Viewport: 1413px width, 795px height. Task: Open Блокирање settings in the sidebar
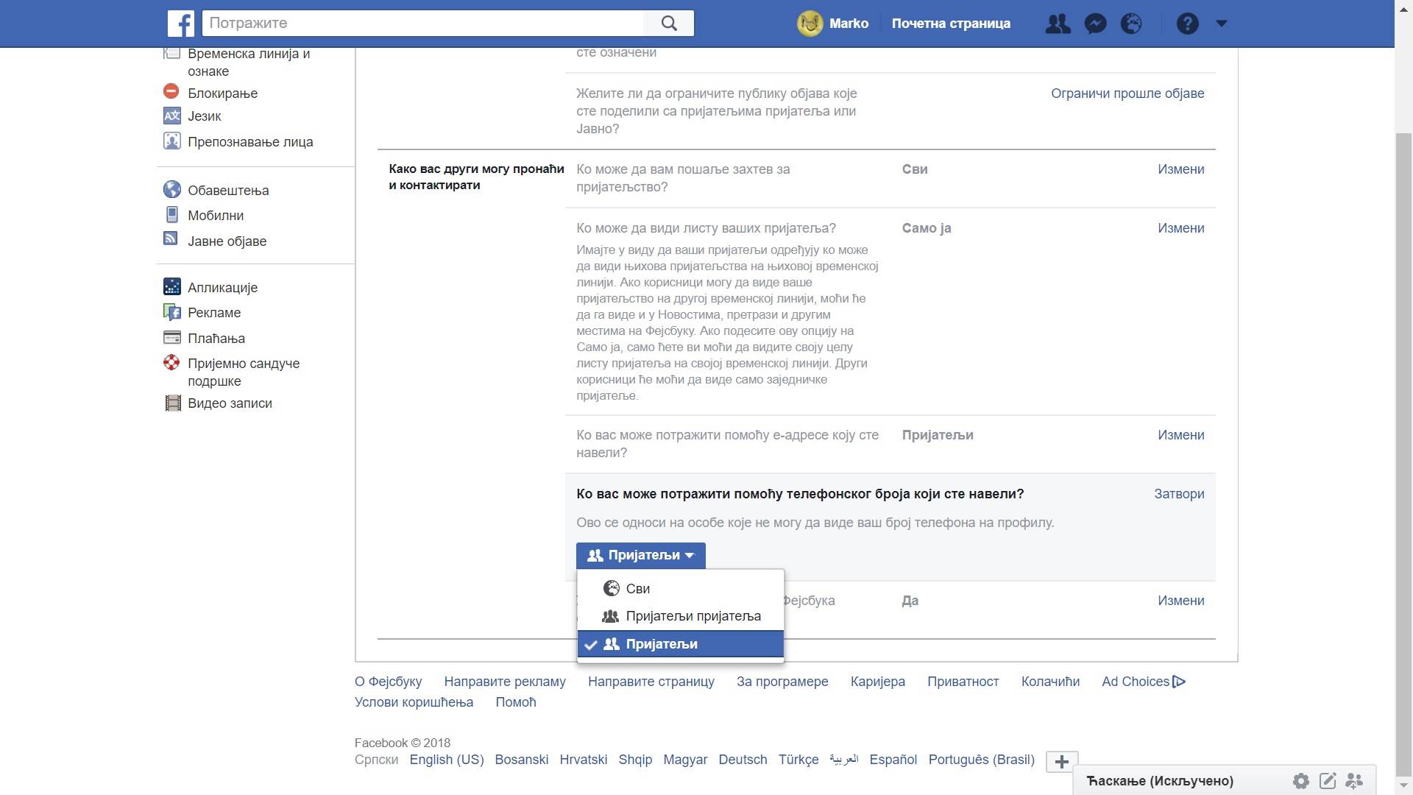point(222,93)
